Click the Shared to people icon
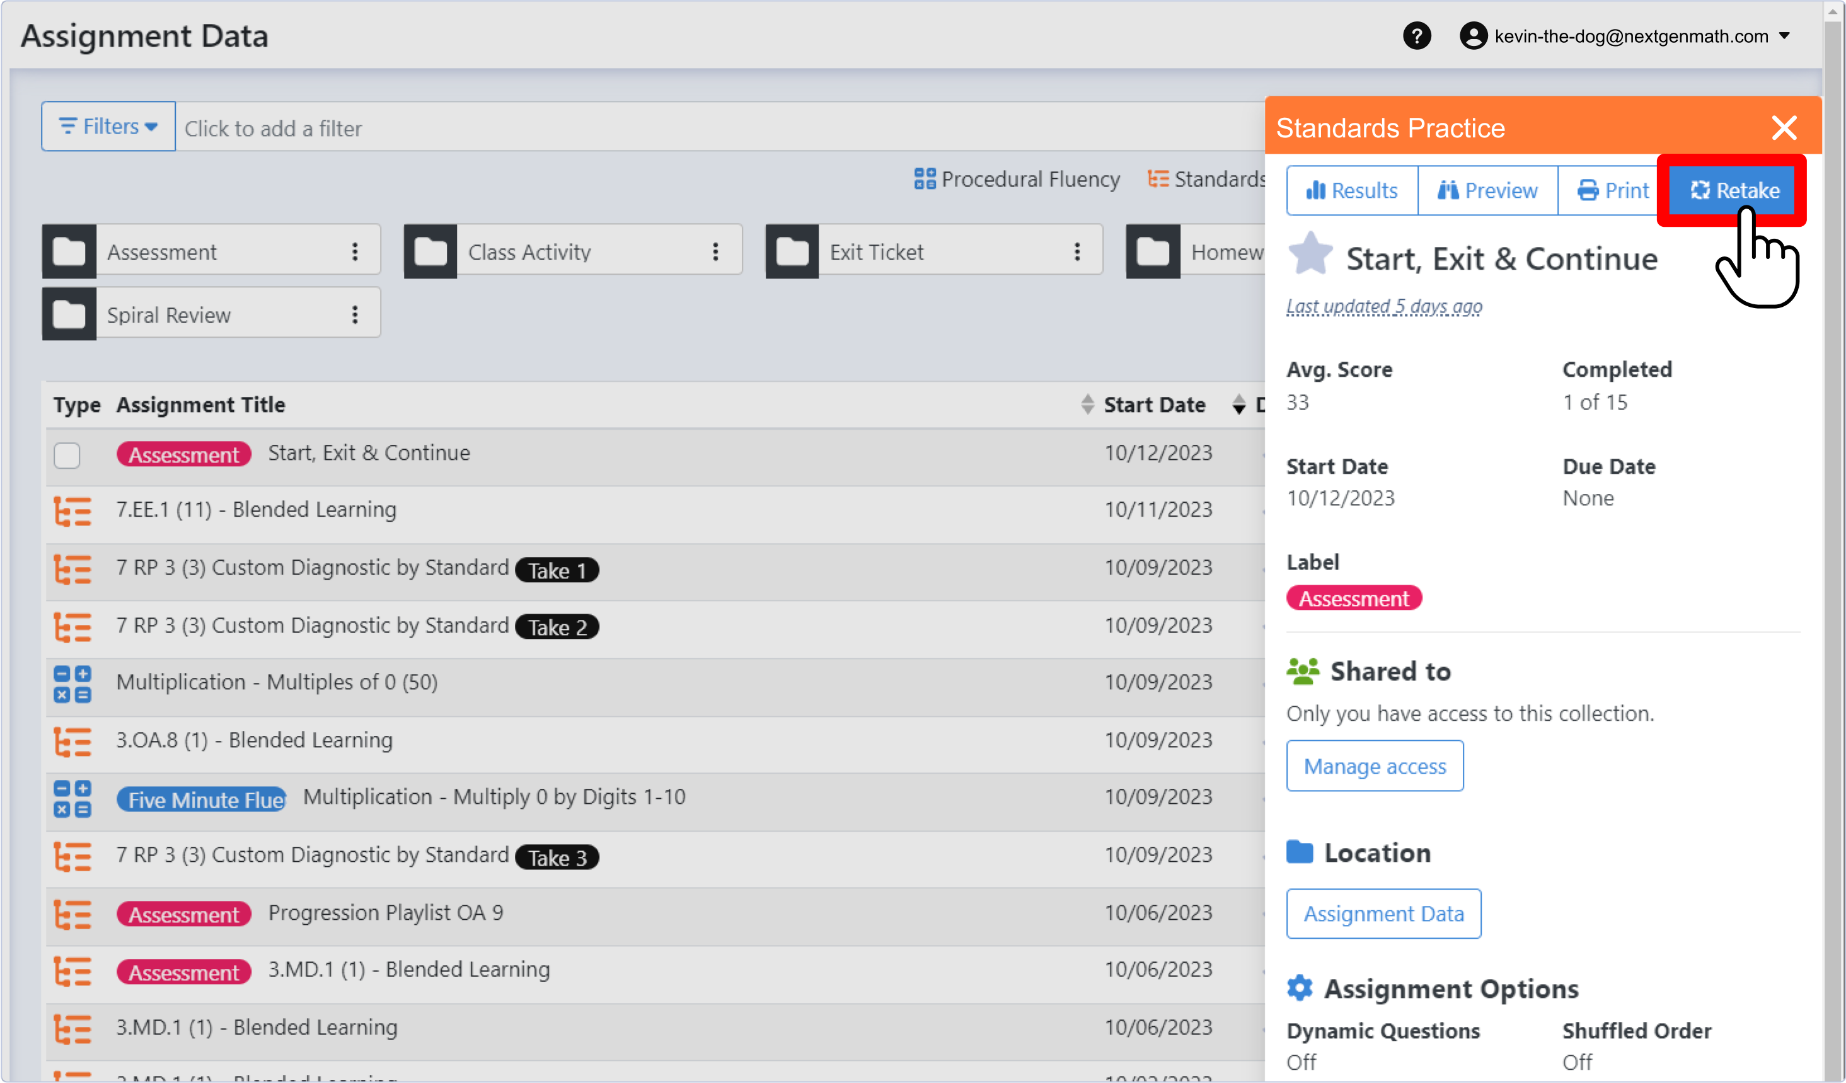 tap(1303, 672)
